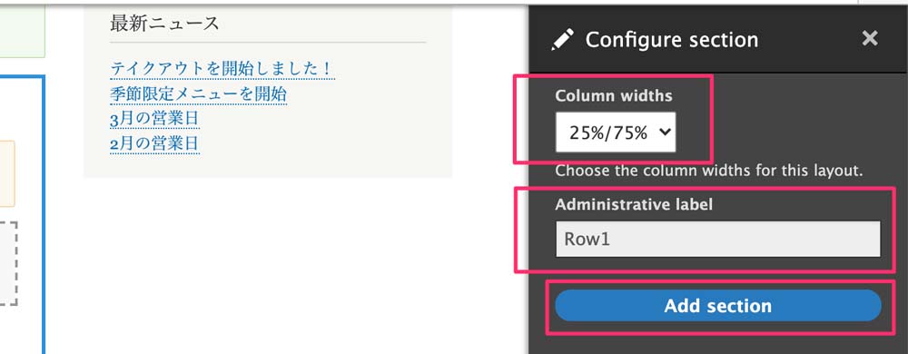Click the orange-tinted box on left edge
The image size is (908, 354).
(7, 173)
